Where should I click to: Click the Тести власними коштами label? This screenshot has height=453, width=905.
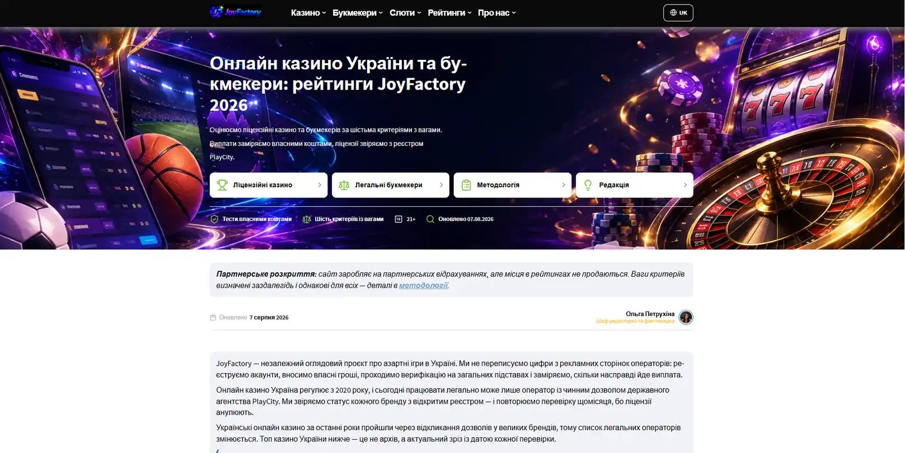pos(257,219)
